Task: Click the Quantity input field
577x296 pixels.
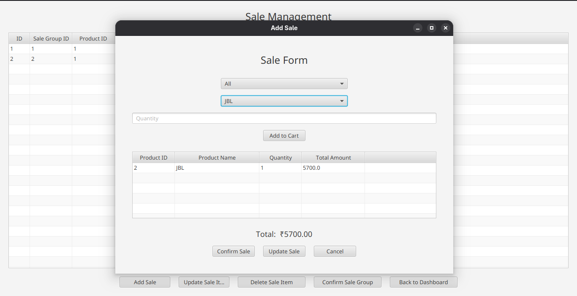Action: [284, 118]
